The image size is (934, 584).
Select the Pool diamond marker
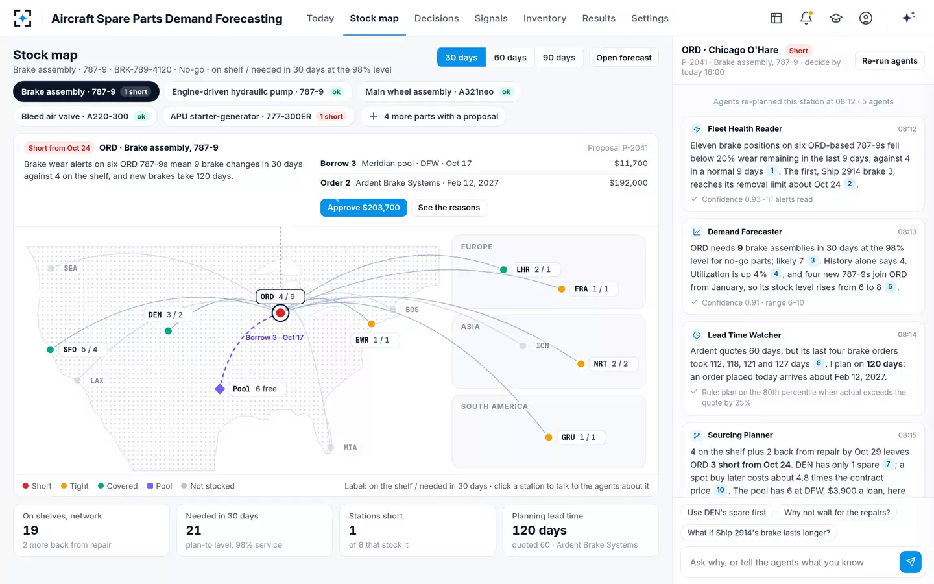pyautogui.click(x=220, y=389)
